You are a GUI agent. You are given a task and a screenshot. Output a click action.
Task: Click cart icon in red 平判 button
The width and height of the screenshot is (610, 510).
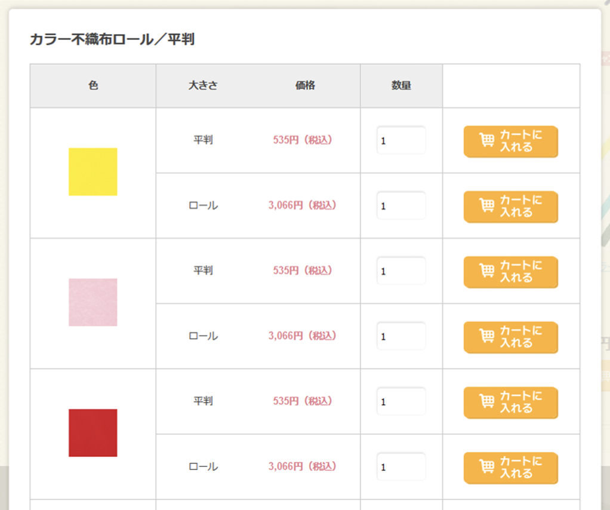tap(487, 402)
